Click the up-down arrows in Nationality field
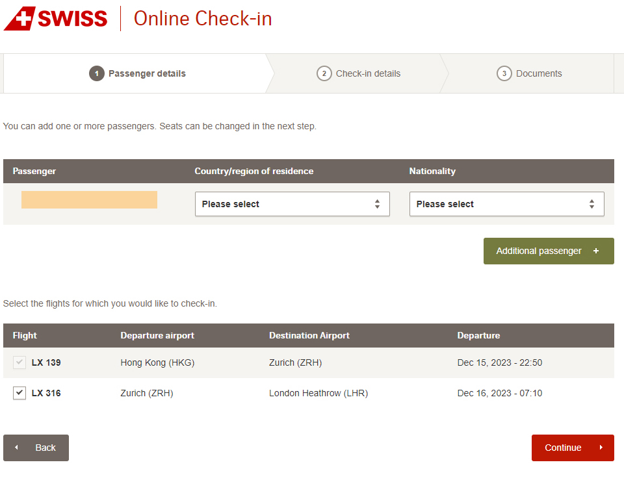624x482 pixels. pos(591,204)
